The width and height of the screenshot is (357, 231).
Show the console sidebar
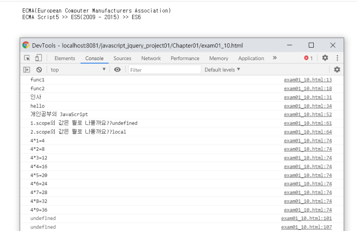click(26, 70)
